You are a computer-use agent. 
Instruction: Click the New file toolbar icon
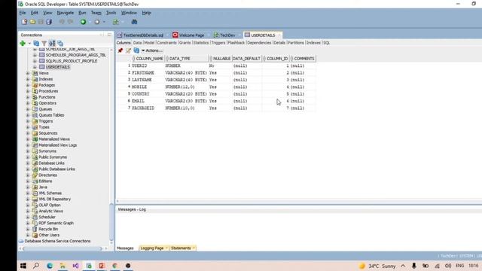[24, 22]
